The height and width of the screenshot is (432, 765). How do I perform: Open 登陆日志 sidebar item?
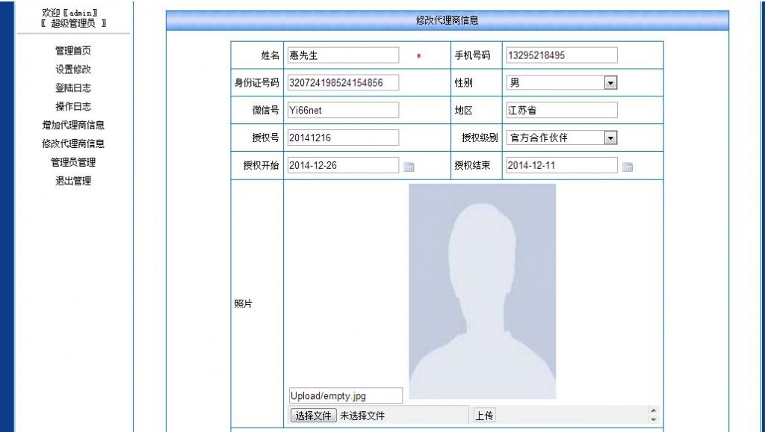pos(72,88)
